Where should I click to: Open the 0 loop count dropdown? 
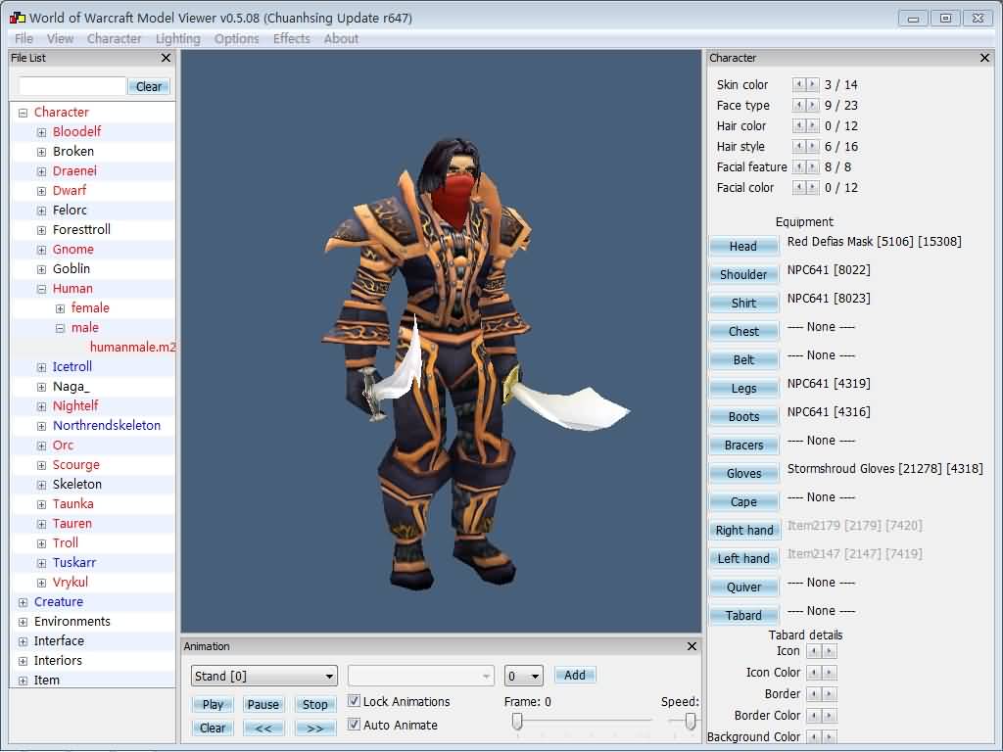click(523, 676)
